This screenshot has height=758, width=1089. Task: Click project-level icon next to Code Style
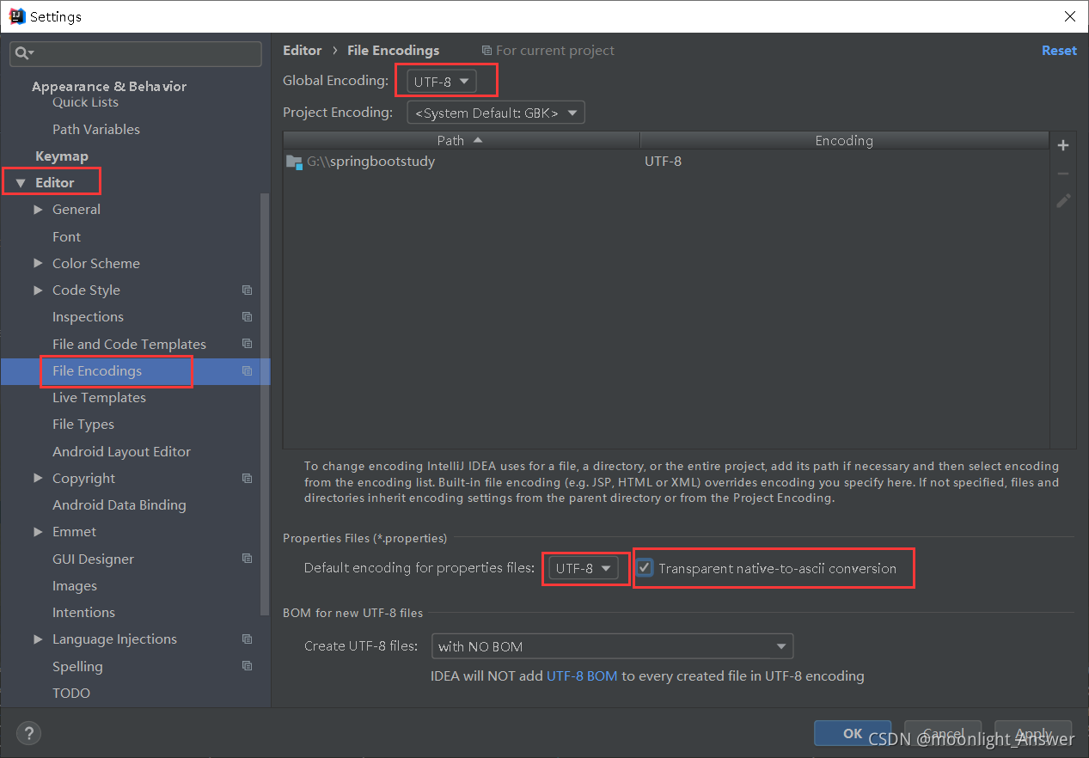(247, 290)
